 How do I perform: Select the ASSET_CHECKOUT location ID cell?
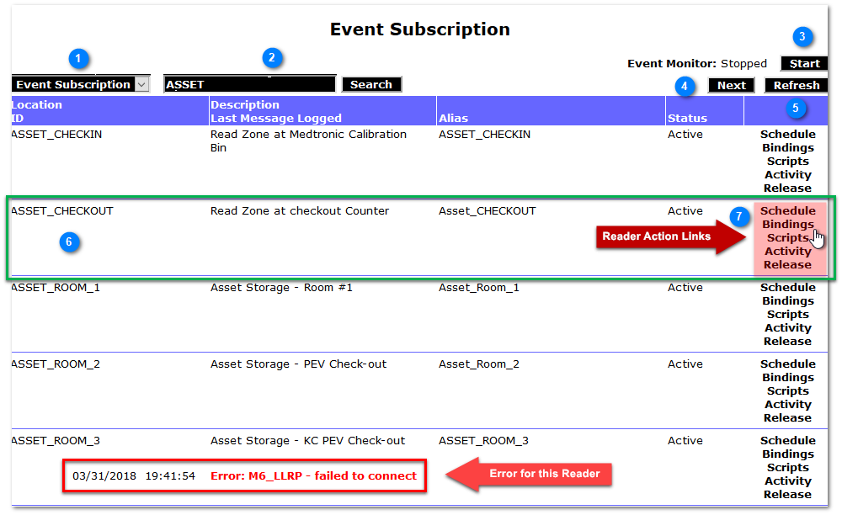tap(63, 211)
